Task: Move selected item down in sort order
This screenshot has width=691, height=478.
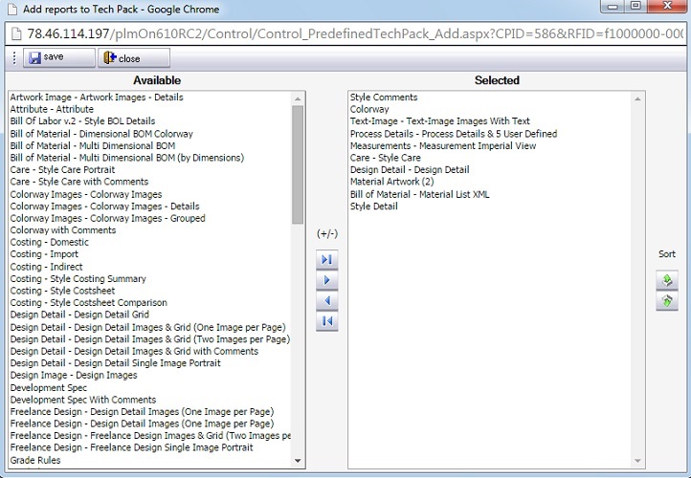Action: click(667, 301)
